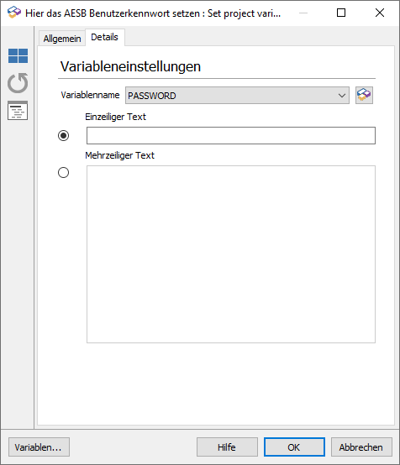Click the Variablen... button
Viewport: 400px width, 465px height.
39,447
